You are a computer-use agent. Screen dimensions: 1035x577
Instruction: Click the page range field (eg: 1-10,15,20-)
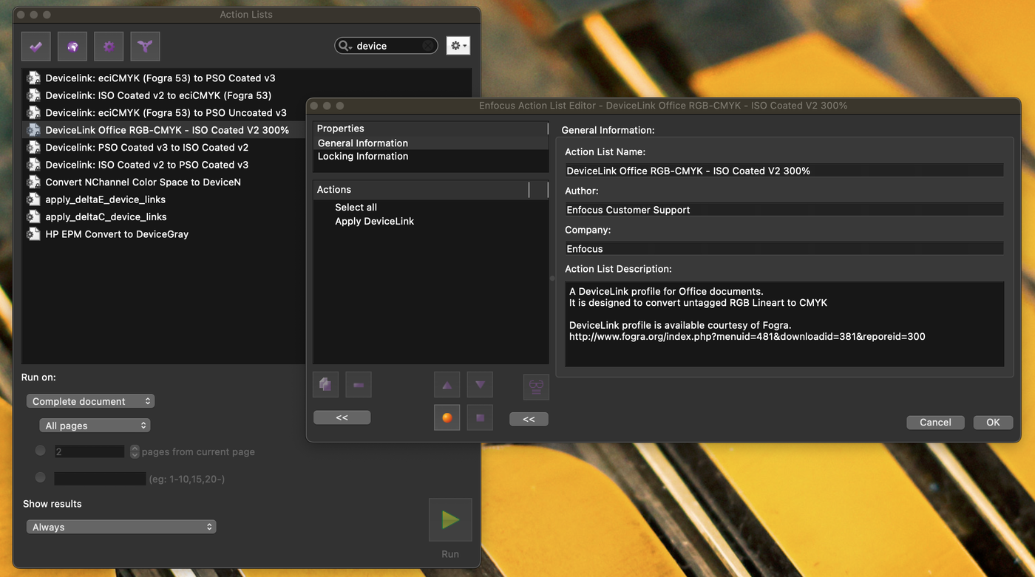pos(100,479)
